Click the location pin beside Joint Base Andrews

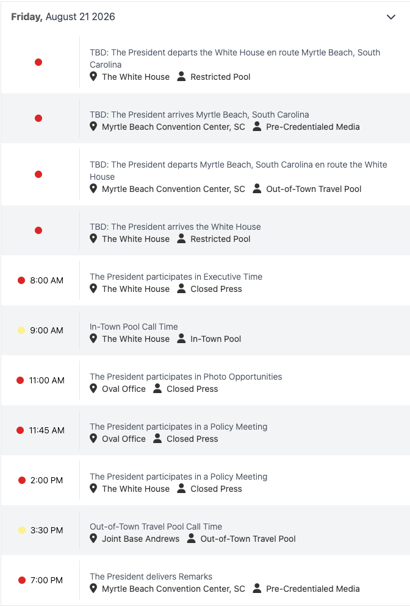(x=93, y=539)
